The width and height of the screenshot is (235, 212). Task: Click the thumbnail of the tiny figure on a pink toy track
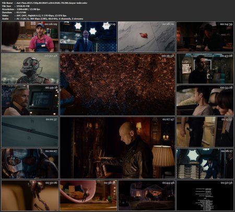pos(88,195)
